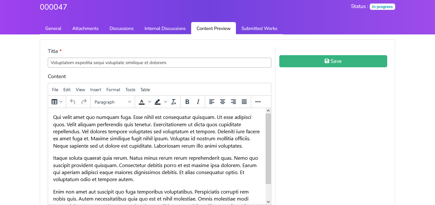Justify the text alignment
The image size is (435, 205).
[244, 102]
